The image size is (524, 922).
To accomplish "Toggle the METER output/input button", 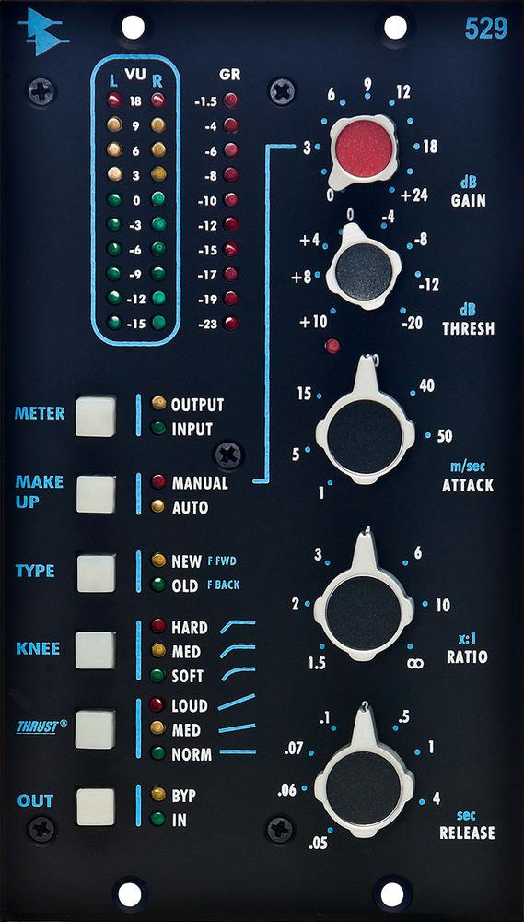I will click(95, 416).
